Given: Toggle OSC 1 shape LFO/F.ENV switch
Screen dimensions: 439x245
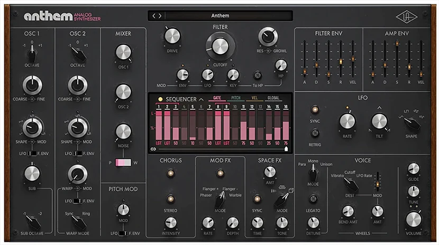Looking at the screenshot, I should (x=32, y=154).
